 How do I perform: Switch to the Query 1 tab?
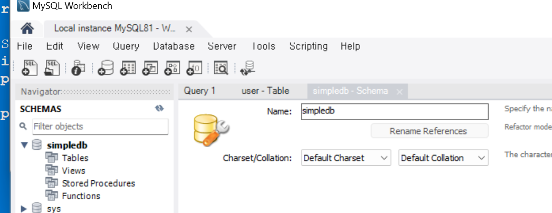[x=199, y=91]
